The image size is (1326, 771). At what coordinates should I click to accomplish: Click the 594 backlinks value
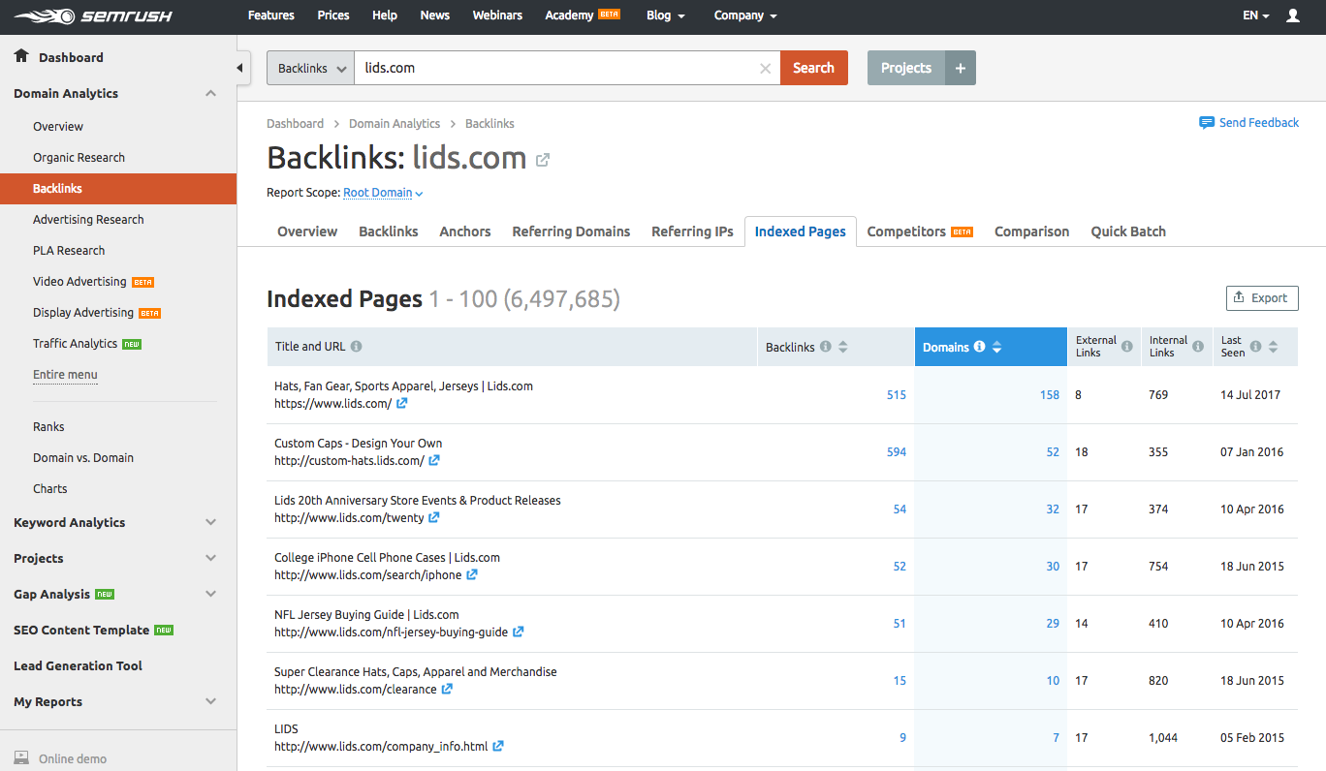[x=897, y=452]
